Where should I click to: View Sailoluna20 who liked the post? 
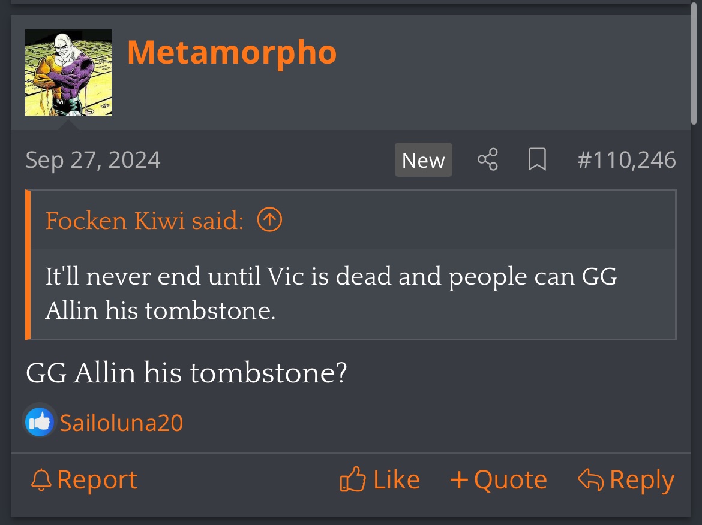pyautogui.click(x=121, y=423)
